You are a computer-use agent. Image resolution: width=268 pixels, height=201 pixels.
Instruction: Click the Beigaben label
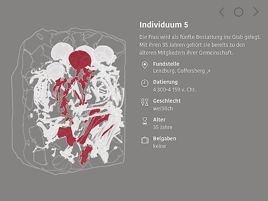click(x=164, y=139)
